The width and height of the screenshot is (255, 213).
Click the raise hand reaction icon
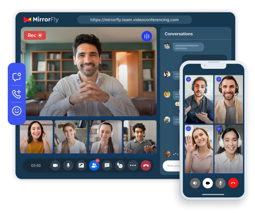click(120, 166)
